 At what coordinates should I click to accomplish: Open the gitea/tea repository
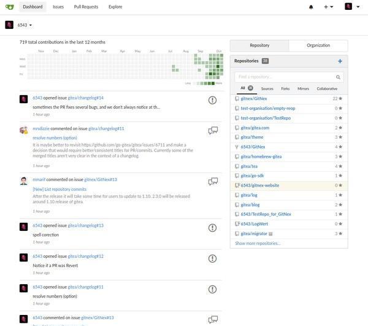tap(249, 166)
